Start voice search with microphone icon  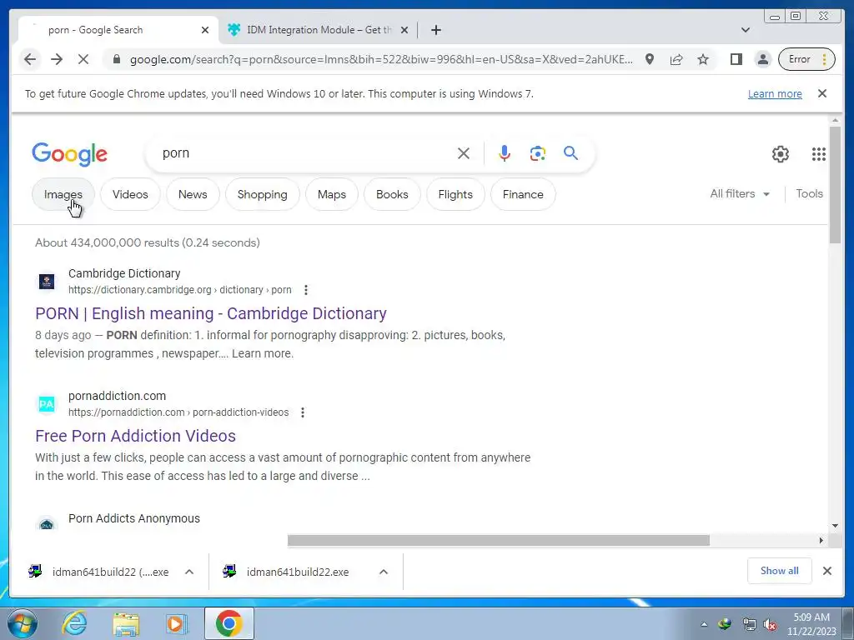(505, 153)
